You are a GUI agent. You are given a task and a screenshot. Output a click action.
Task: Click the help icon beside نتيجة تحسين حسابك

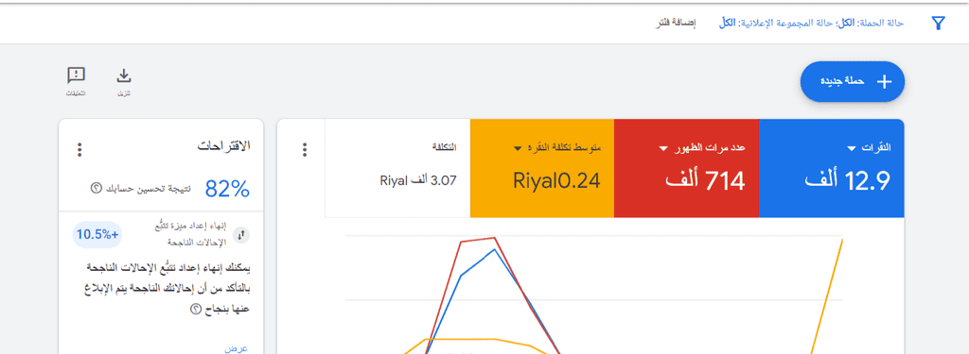[x=96, y=188]
